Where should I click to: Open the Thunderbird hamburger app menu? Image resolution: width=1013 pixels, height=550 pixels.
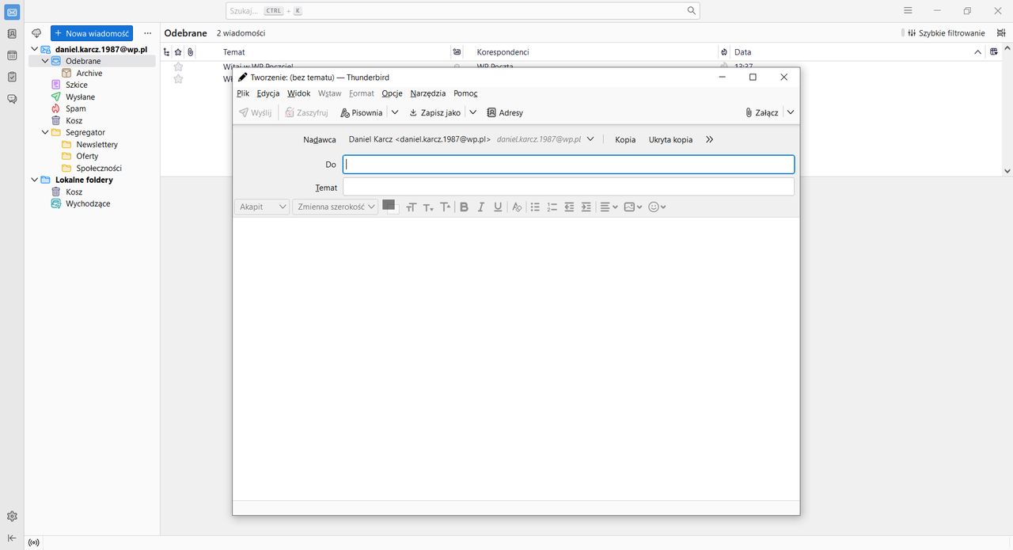[908, 10]
